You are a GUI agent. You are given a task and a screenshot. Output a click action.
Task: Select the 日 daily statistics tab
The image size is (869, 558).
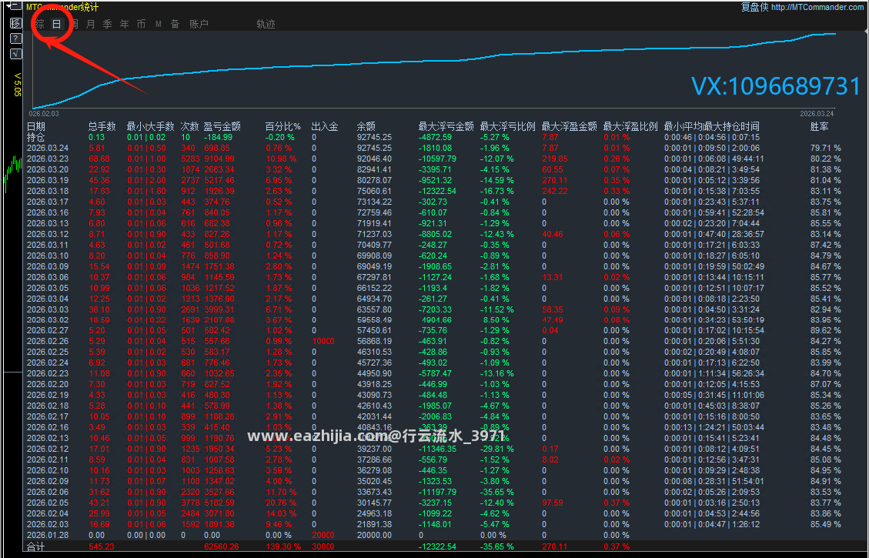[x=56, y=24]
